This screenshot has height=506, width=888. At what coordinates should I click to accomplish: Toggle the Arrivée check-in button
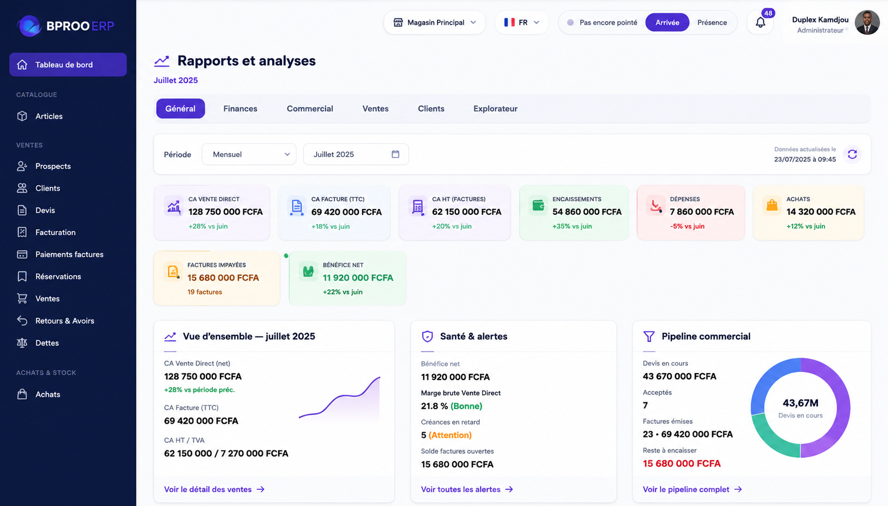[667, 22]
